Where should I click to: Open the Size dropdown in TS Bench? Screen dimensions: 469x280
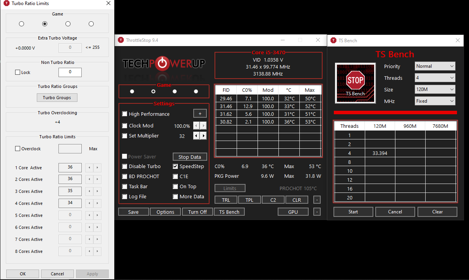pyautogui.click(x=435, y=89)
